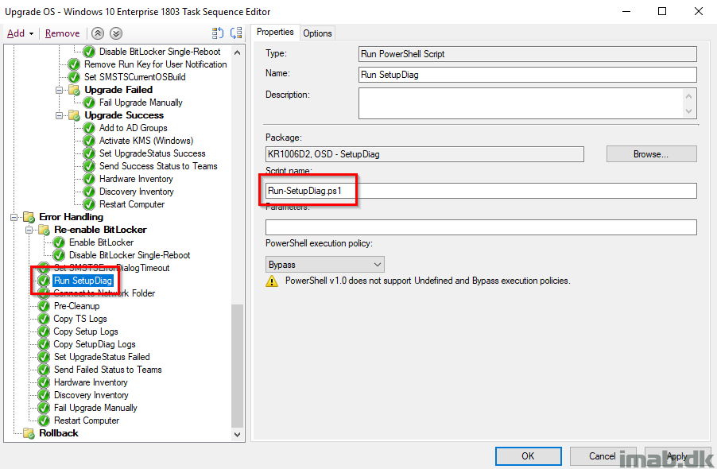The image size is (717, 469).
Task: Click the folder icon of the Upgrade Success group
Action: [x=74, y=115]
